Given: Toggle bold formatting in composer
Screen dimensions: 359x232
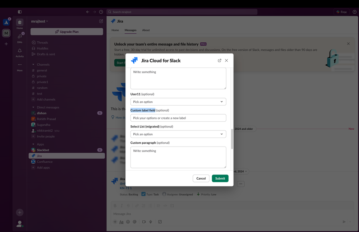Looking at the screenshot, I should (x=115, y=206).
